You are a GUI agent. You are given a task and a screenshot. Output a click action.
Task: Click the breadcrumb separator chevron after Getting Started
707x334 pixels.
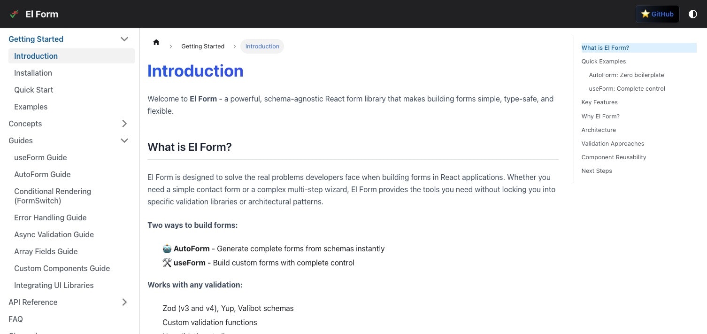pyautogui.click(x=235, y=46)
